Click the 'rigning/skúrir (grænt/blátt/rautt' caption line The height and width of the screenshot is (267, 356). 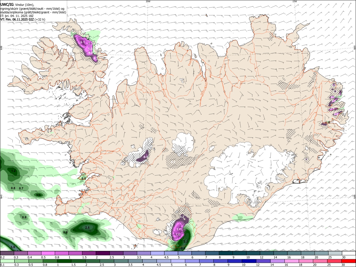click(x=32, y=9)
